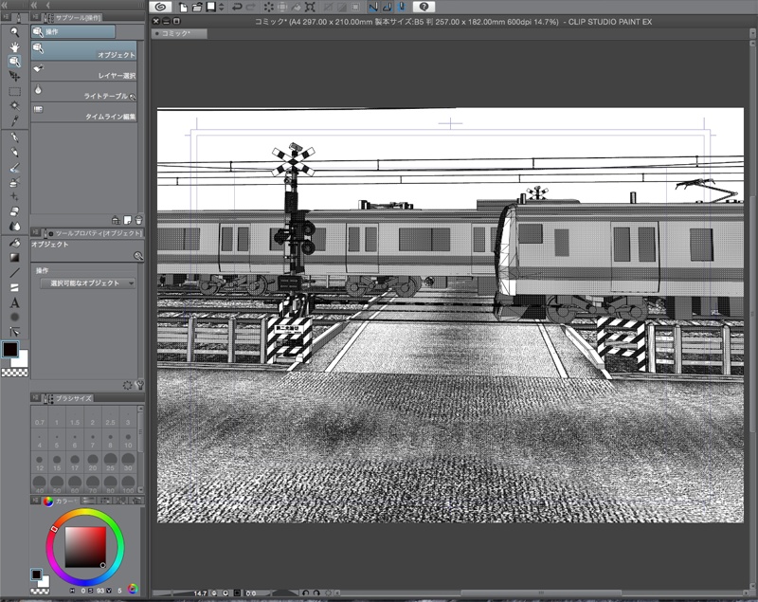Select the Eyedropper tool

pos(15,120)
